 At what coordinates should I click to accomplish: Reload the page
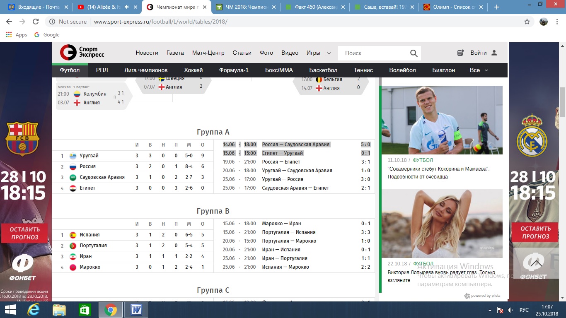click(36, 22)
